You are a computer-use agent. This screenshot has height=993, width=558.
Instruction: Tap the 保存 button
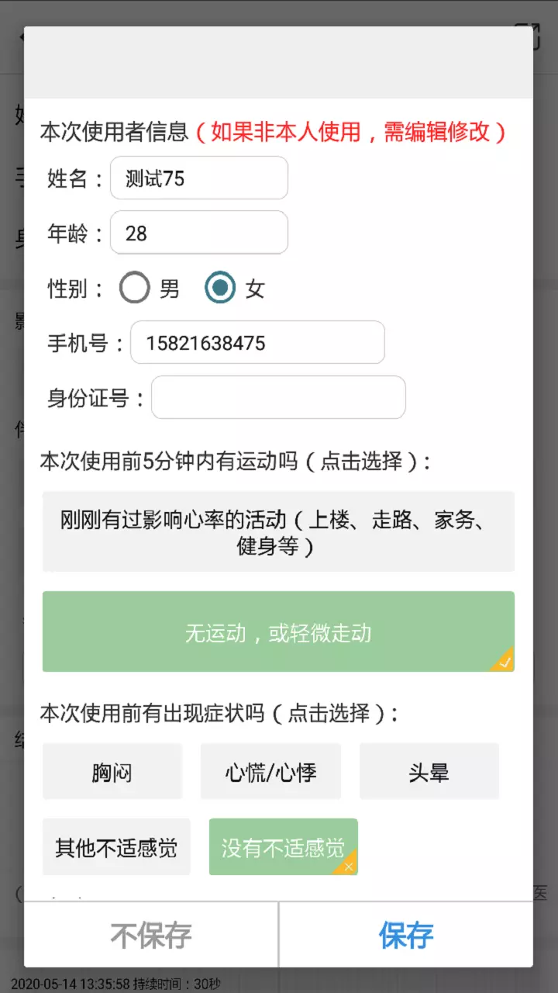pos(406,935)
